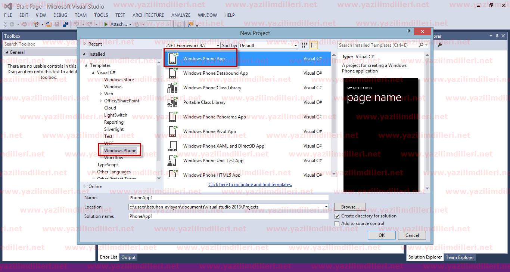
Task: Expand the Recent section
Action: 84,44
